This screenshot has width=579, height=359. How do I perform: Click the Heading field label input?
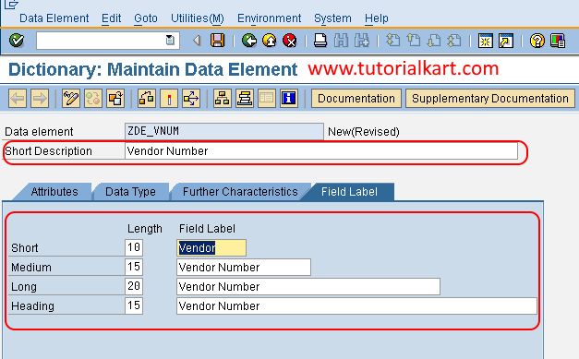[x=356, y=305]
